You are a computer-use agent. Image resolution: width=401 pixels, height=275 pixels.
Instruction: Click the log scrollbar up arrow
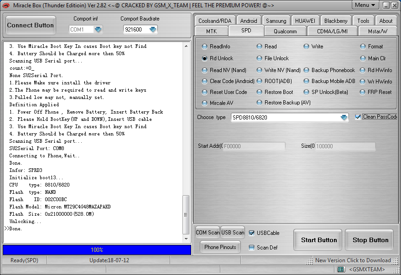point(186,46)
